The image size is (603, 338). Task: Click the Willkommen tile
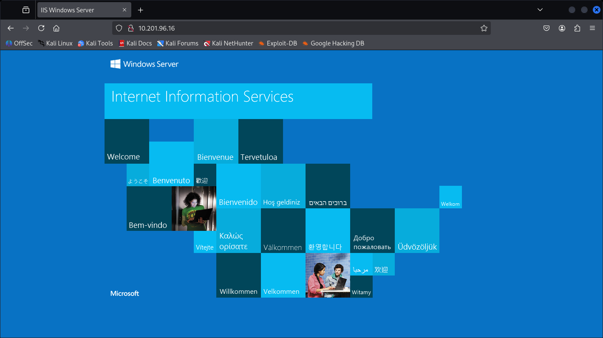coord(238,275)
